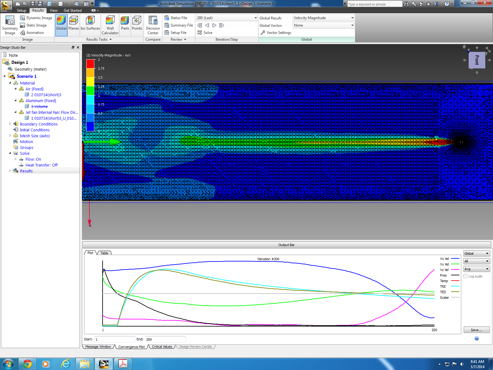The image size is (493, 370).
Task: Open the Global Result dropdown
Action: tap(323, 18)
